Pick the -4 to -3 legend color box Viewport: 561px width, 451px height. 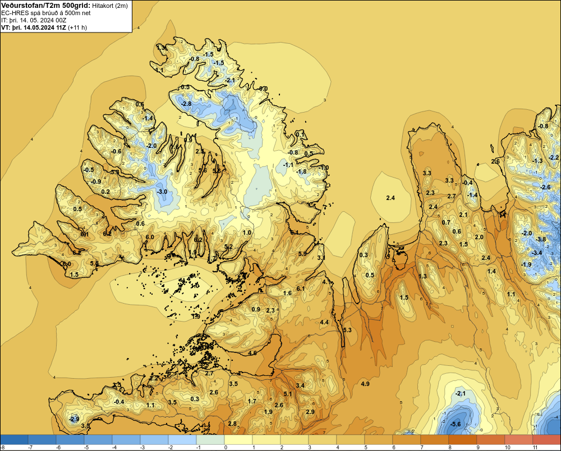click(x=126, y=439)
